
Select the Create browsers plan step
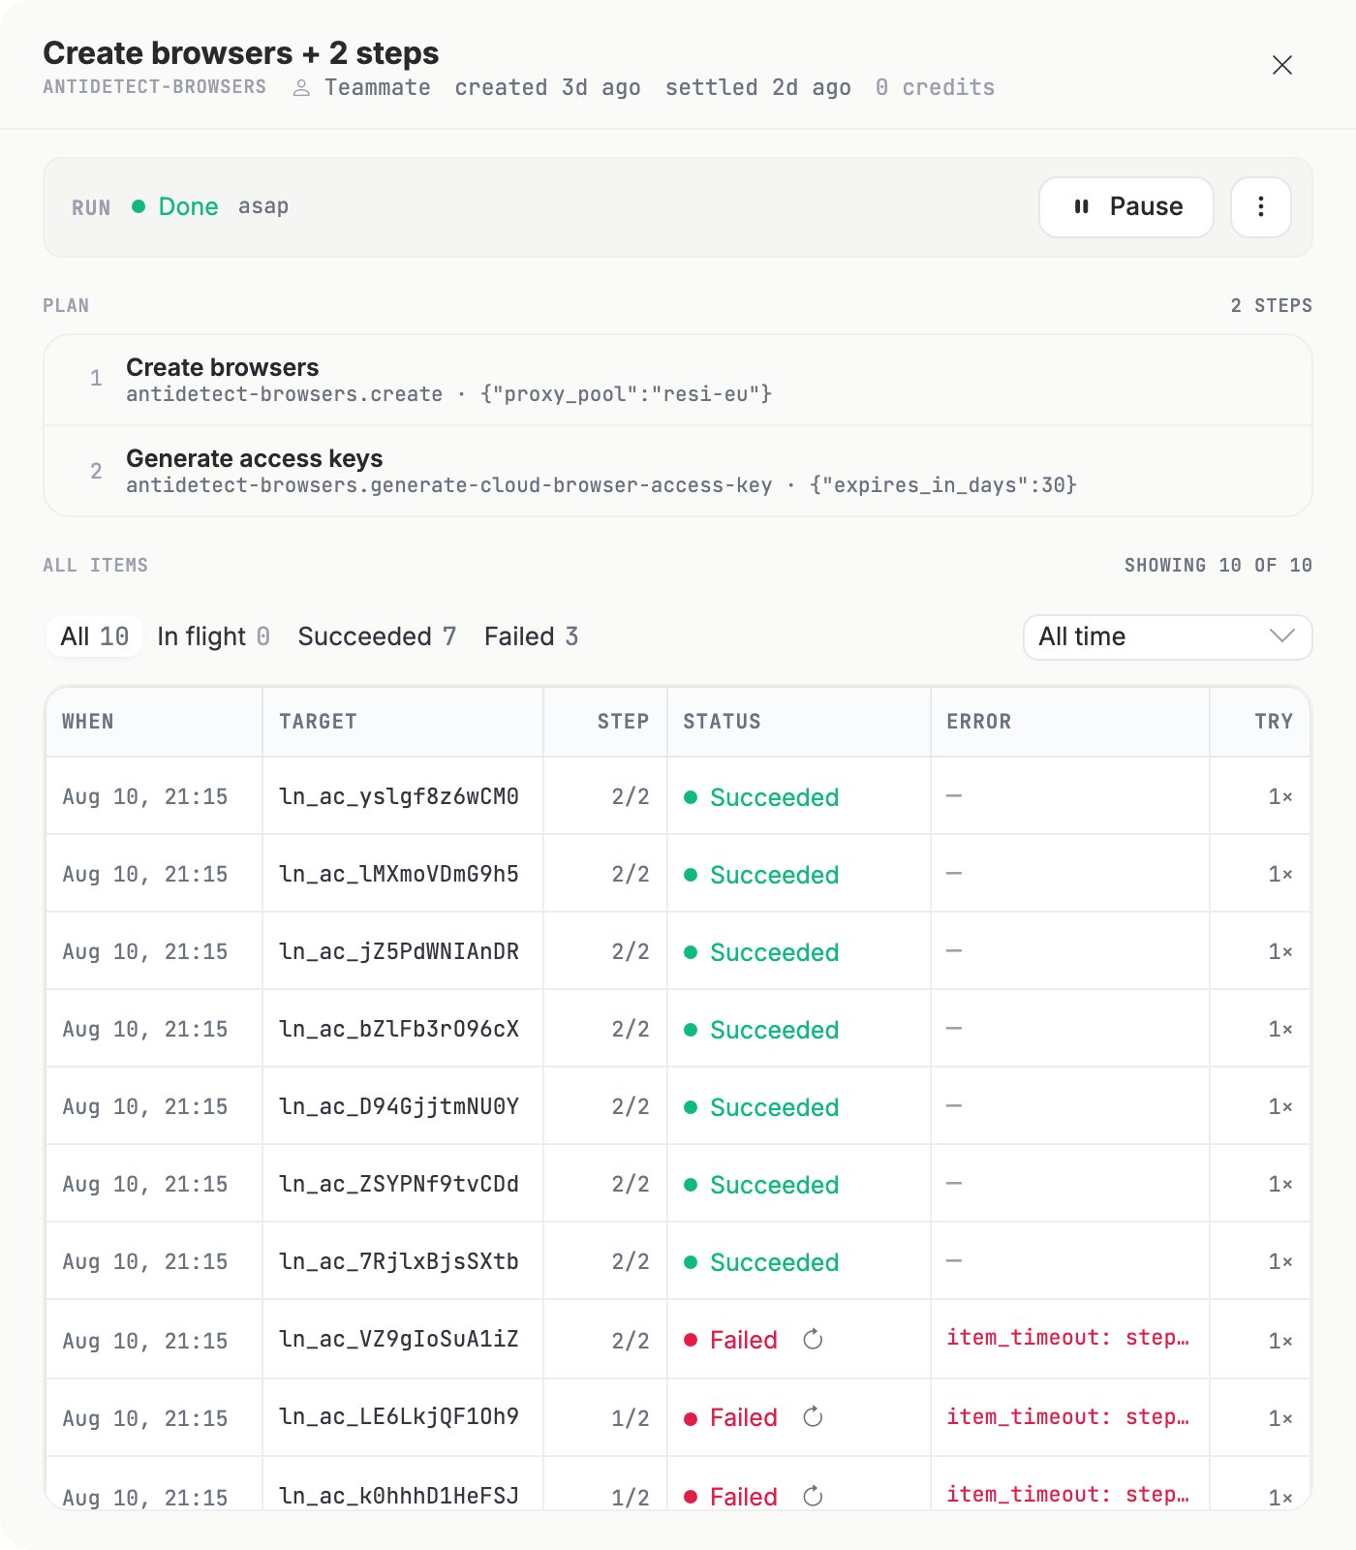click(677, 380)
